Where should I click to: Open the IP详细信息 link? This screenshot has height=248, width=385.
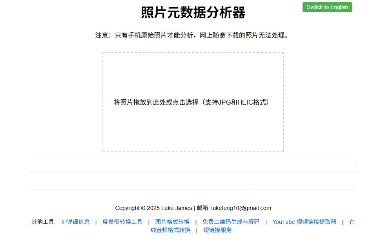point(76,222)
